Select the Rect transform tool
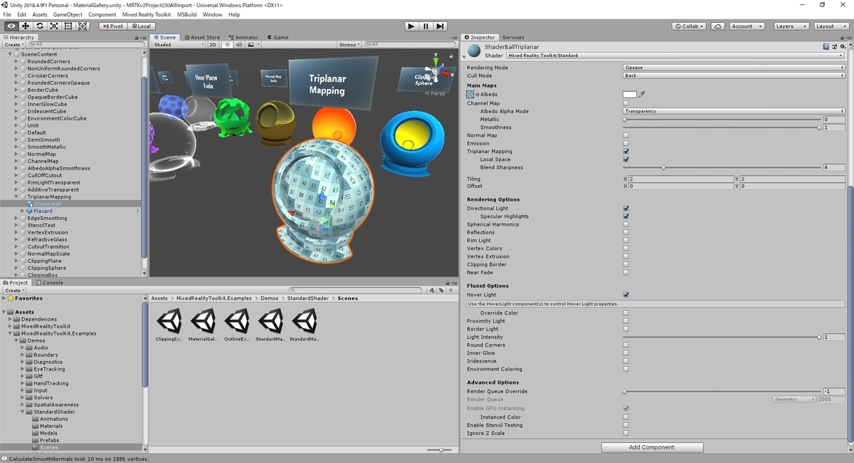 (x=68, y=26)
